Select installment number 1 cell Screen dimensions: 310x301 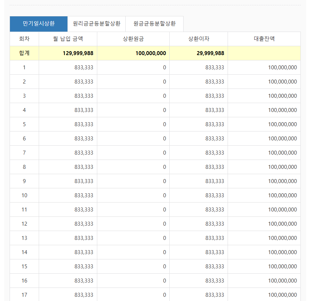[x=24, y=68]
